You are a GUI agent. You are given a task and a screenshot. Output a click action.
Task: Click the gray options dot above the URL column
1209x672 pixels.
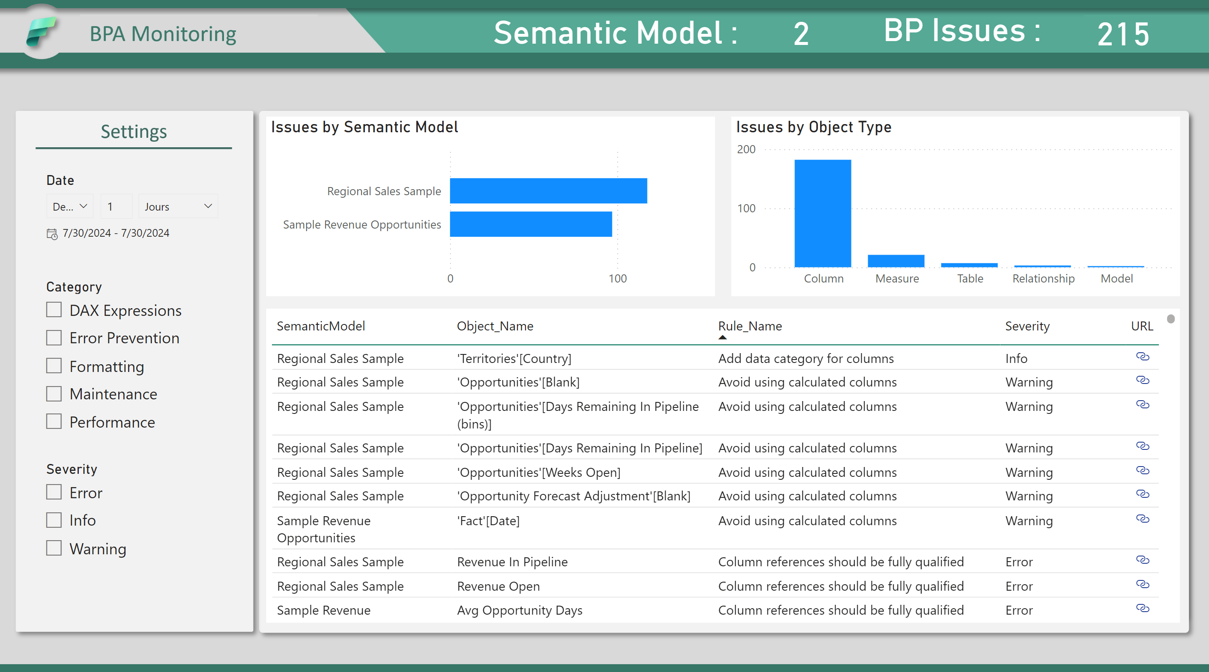(1171, 319)
